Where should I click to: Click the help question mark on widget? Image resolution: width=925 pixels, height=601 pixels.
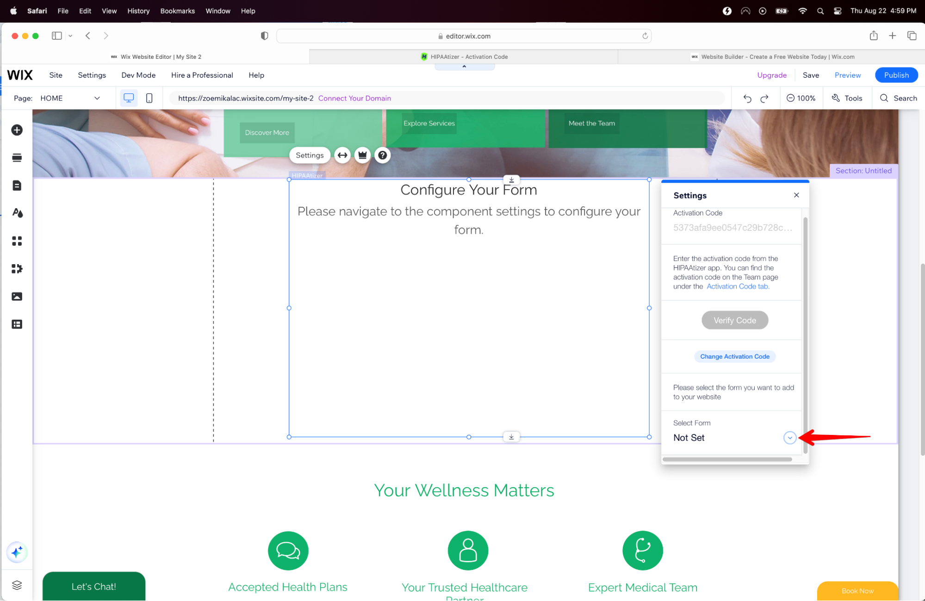coord(382,155)
